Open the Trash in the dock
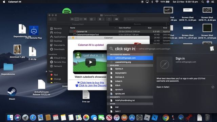 pyautogui.click(x=207, y=118)
